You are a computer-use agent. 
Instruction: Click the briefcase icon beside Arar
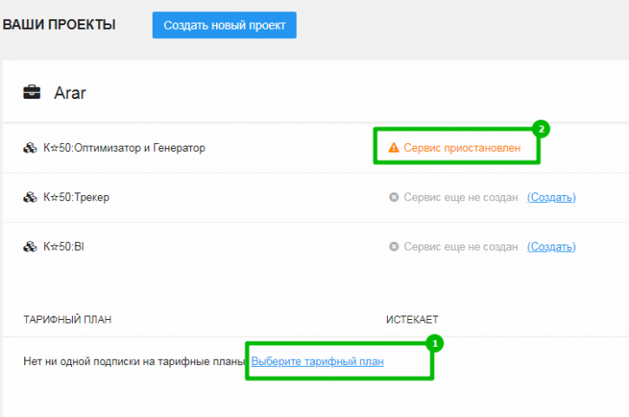click(x=32, y=92)
